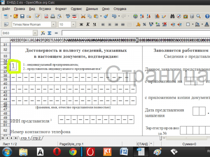Delete decimal place icon
Image resolution: width=210 pixels, height=157 pixels.
164,25
